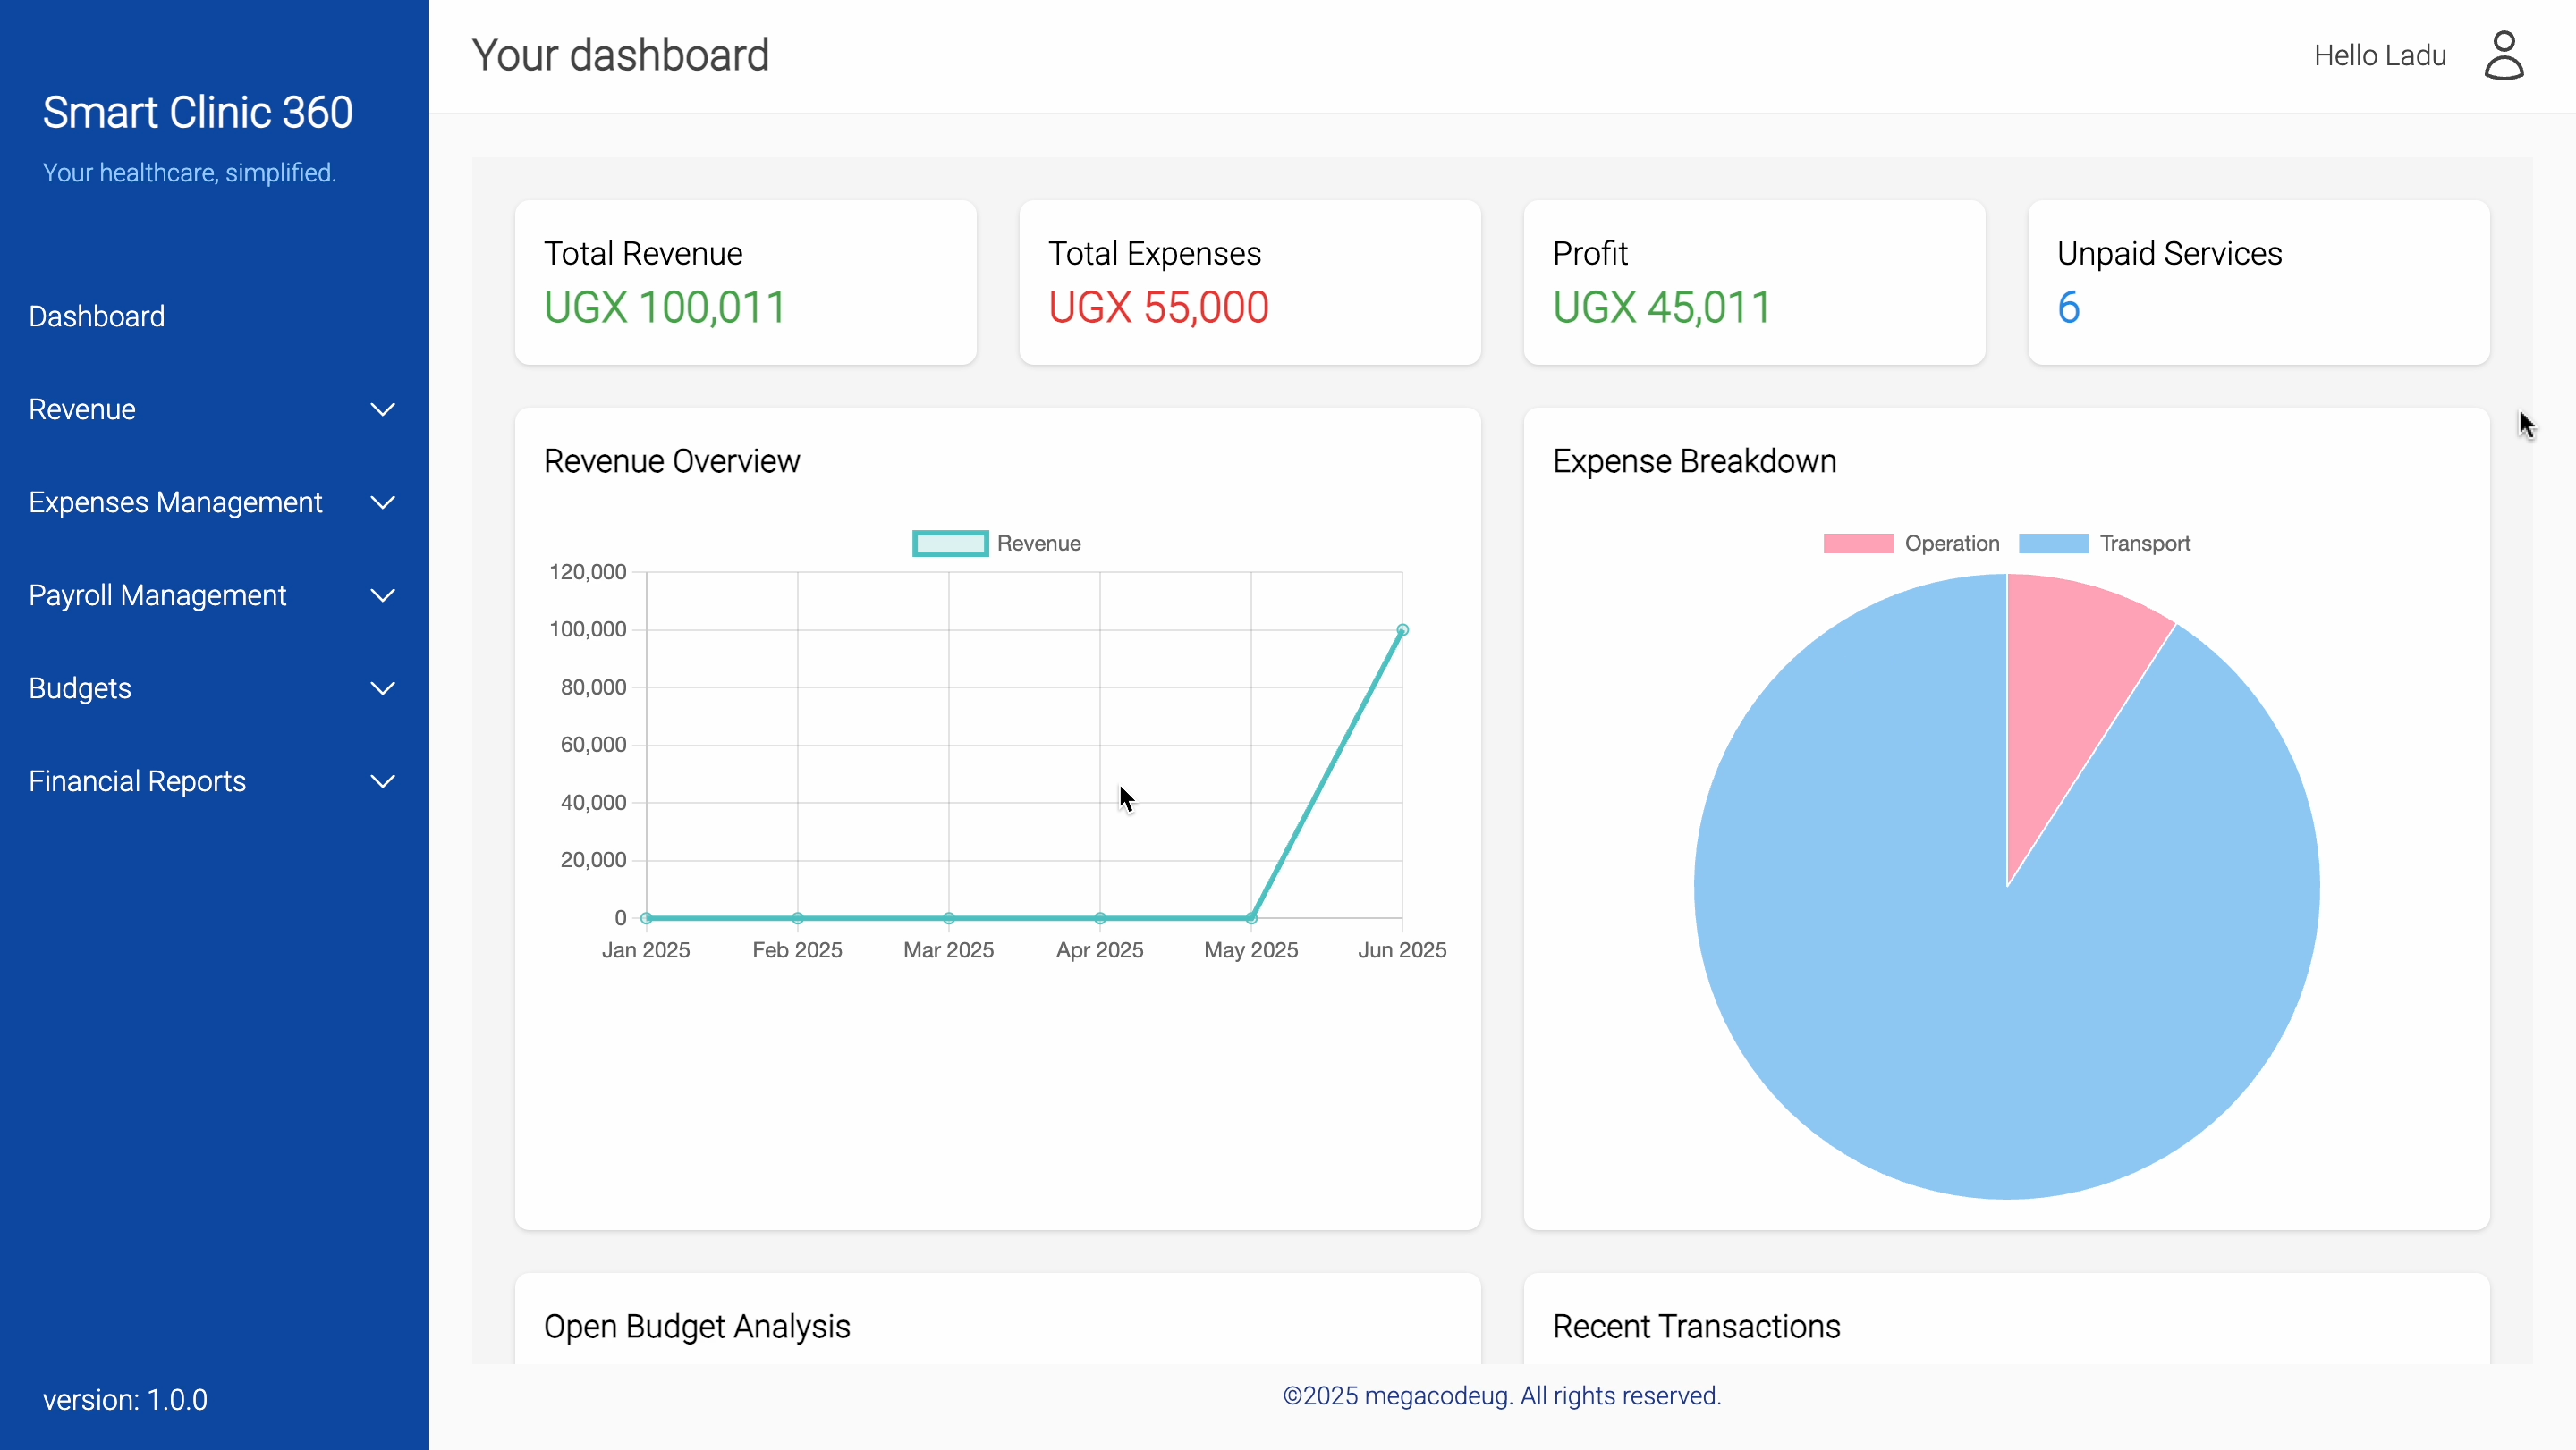
Task: Click the unpaid services count 6
Action: coord(2069,308)
